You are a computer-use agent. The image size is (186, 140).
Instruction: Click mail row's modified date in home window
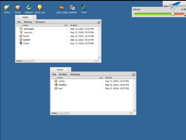(x=117, y=88)
